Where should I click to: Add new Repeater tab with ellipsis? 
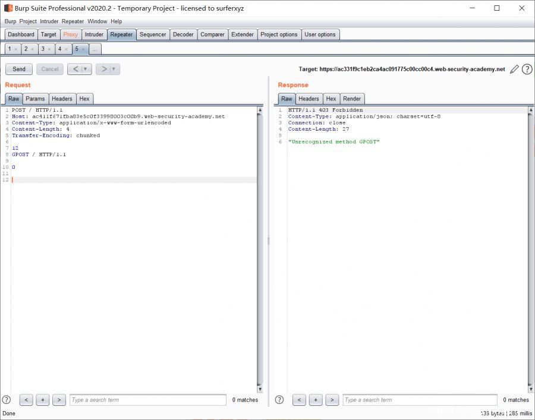click(x=95, y=49)
